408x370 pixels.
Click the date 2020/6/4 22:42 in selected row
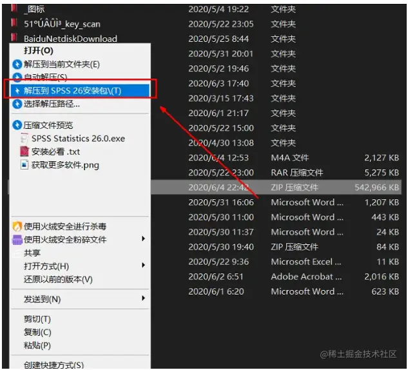point(219,188)
